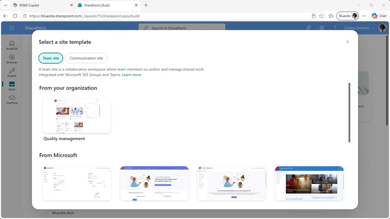Image resolution: width=390 pixels, height=219 pixels.
Task: Go back using browser back arrow
Action: [x=5, y=16]
